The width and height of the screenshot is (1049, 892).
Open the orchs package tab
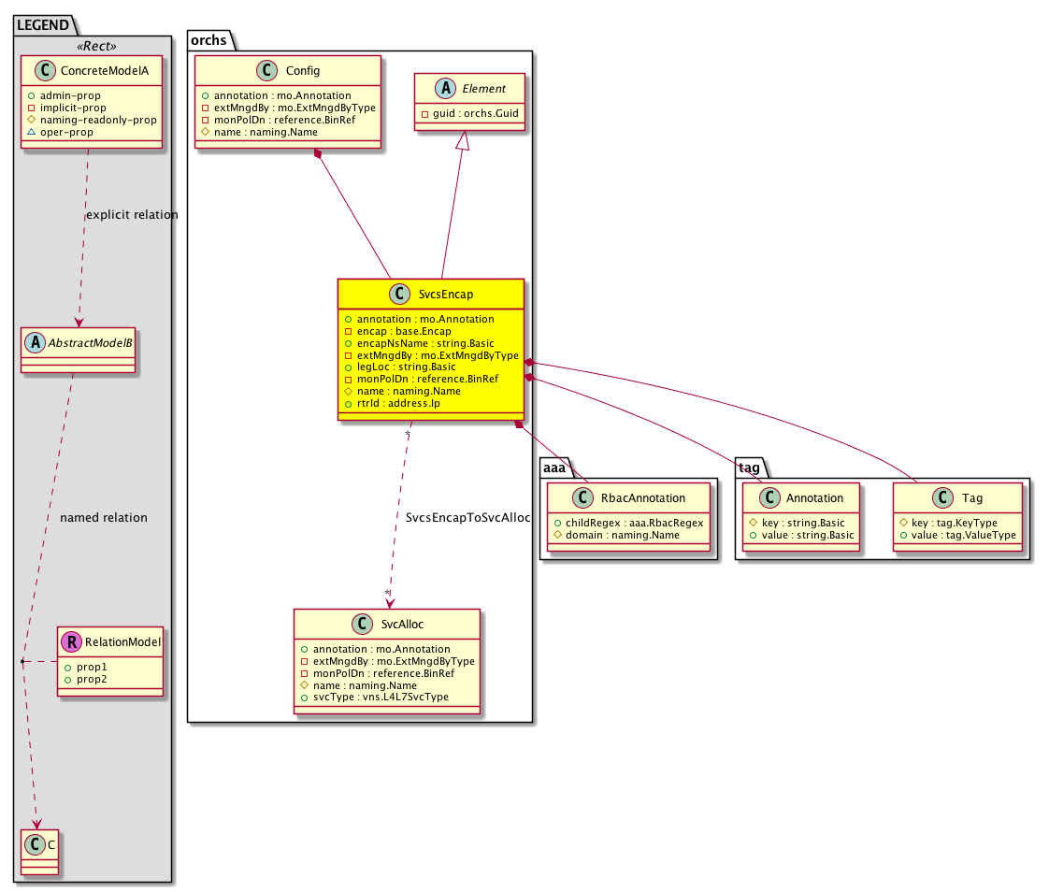pyautogui.click(x=207, y=40)
